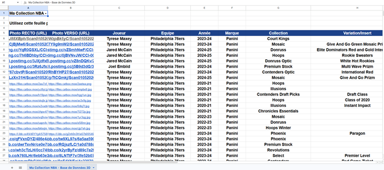Open sheet tab menu arrow for Ma Collection NBA

point(94,168)
